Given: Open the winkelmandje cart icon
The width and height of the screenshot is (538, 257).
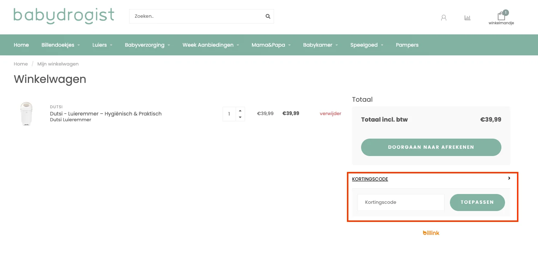Looking at the screenshot, I should 501,16.
